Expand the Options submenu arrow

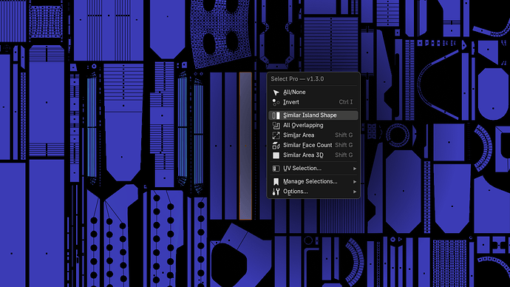(355, 192)
